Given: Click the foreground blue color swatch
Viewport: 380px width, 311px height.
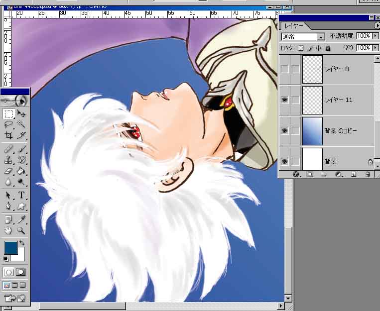Looking at the screenshot, I should click(x=10, y=247).
